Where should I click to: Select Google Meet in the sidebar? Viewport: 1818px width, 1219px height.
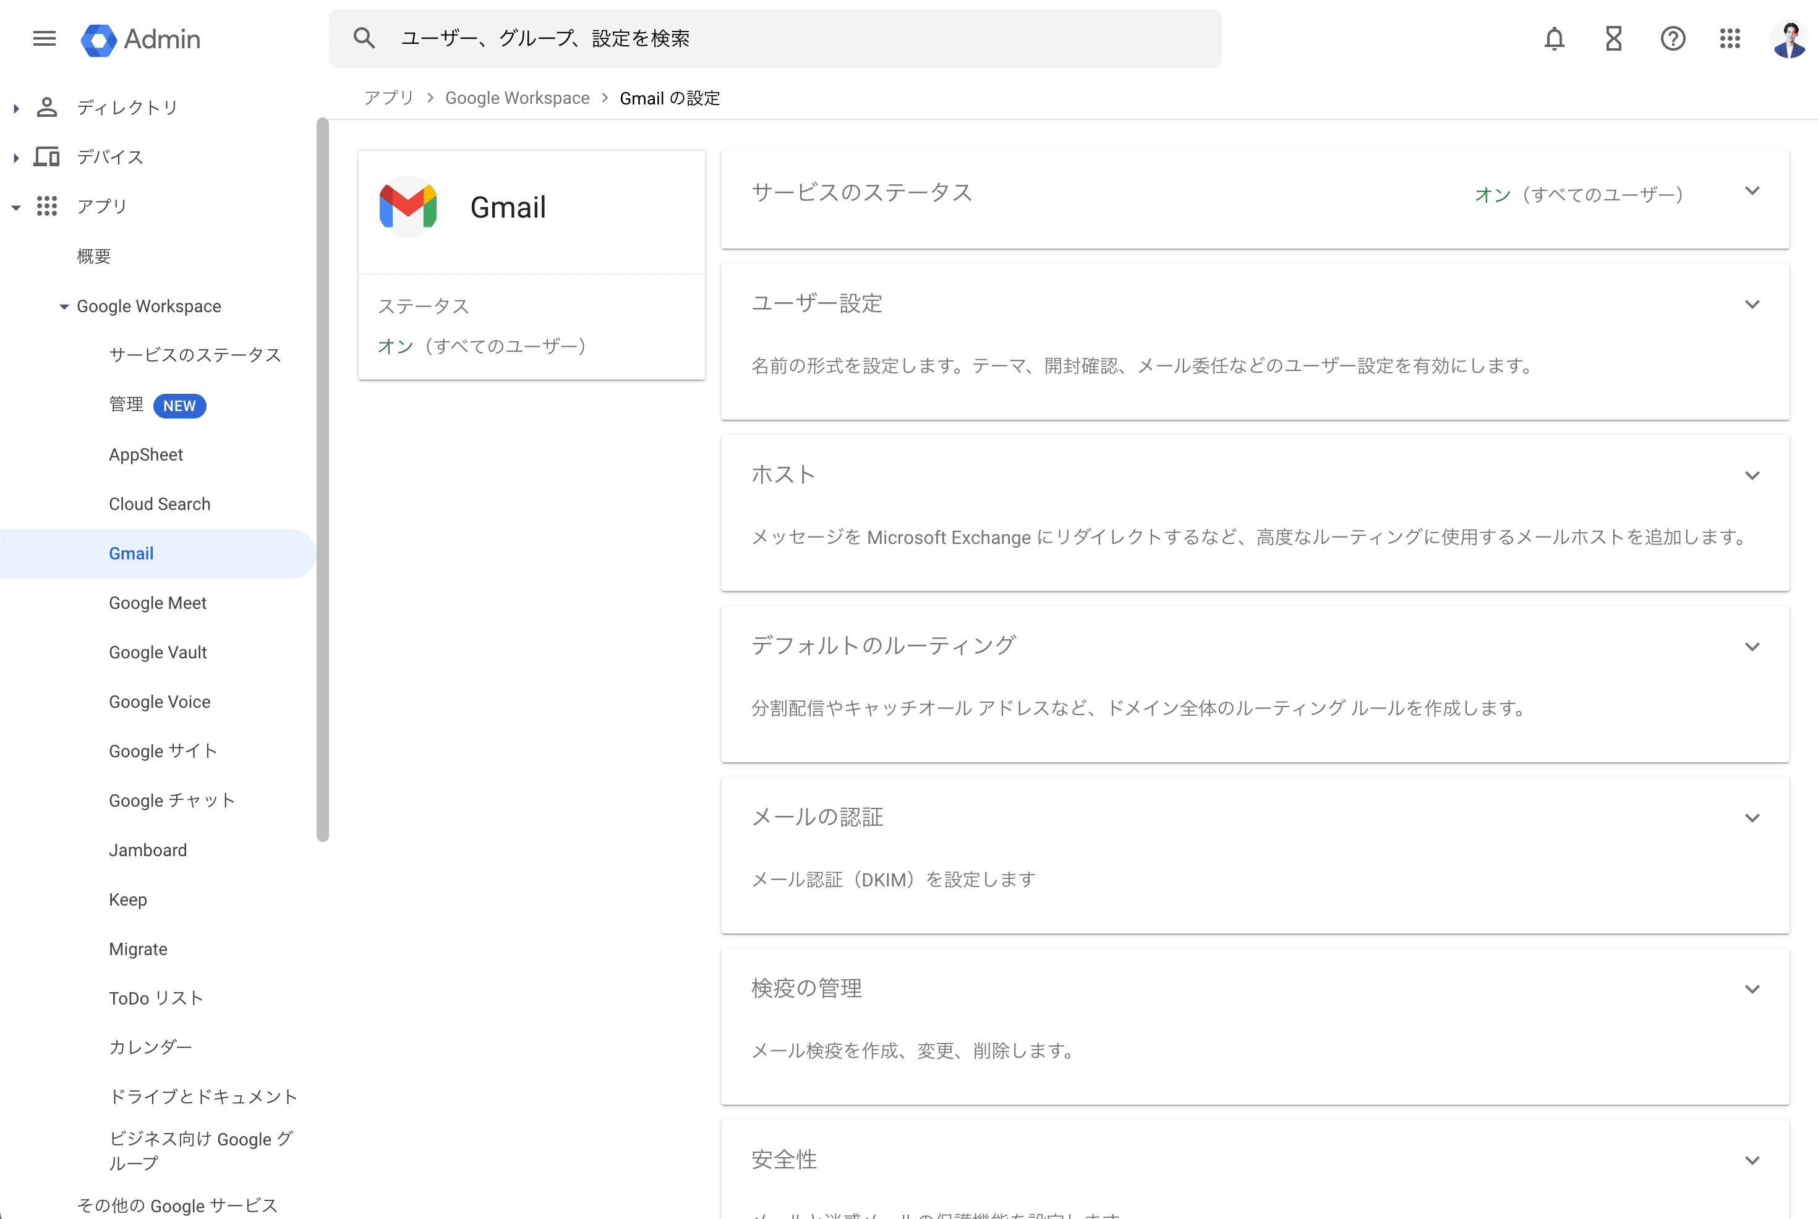pos(158,603)
